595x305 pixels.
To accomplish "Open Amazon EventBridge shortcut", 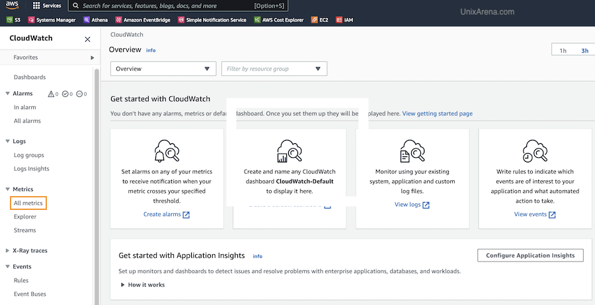I will pos(143,20).
